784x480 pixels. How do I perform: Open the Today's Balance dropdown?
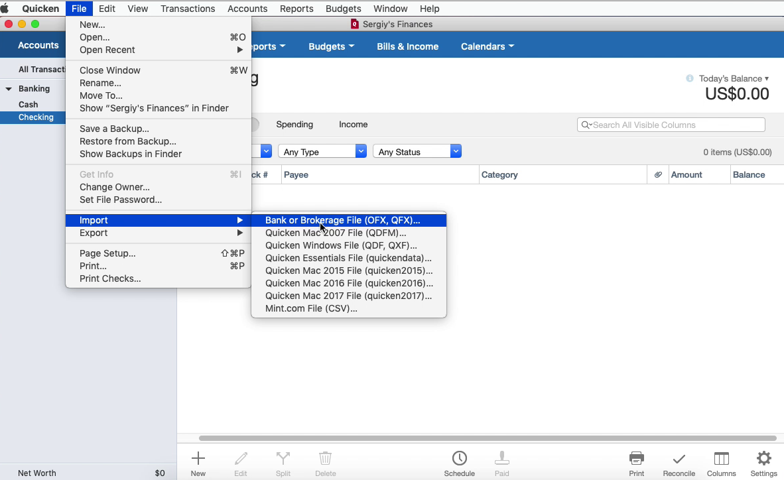coord(734,78)
